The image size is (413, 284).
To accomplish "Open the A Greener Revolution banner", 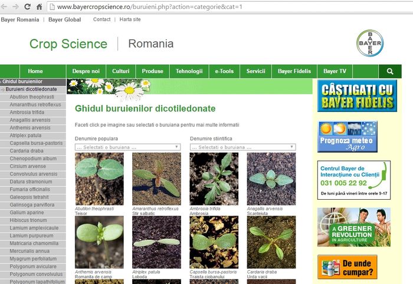I will (354, 227).
